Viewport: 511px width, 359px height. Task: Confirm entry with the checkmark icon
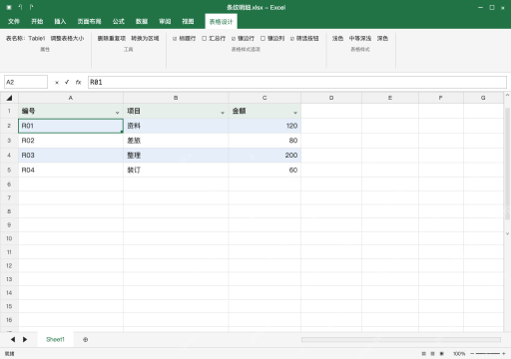tap(67, 82)
